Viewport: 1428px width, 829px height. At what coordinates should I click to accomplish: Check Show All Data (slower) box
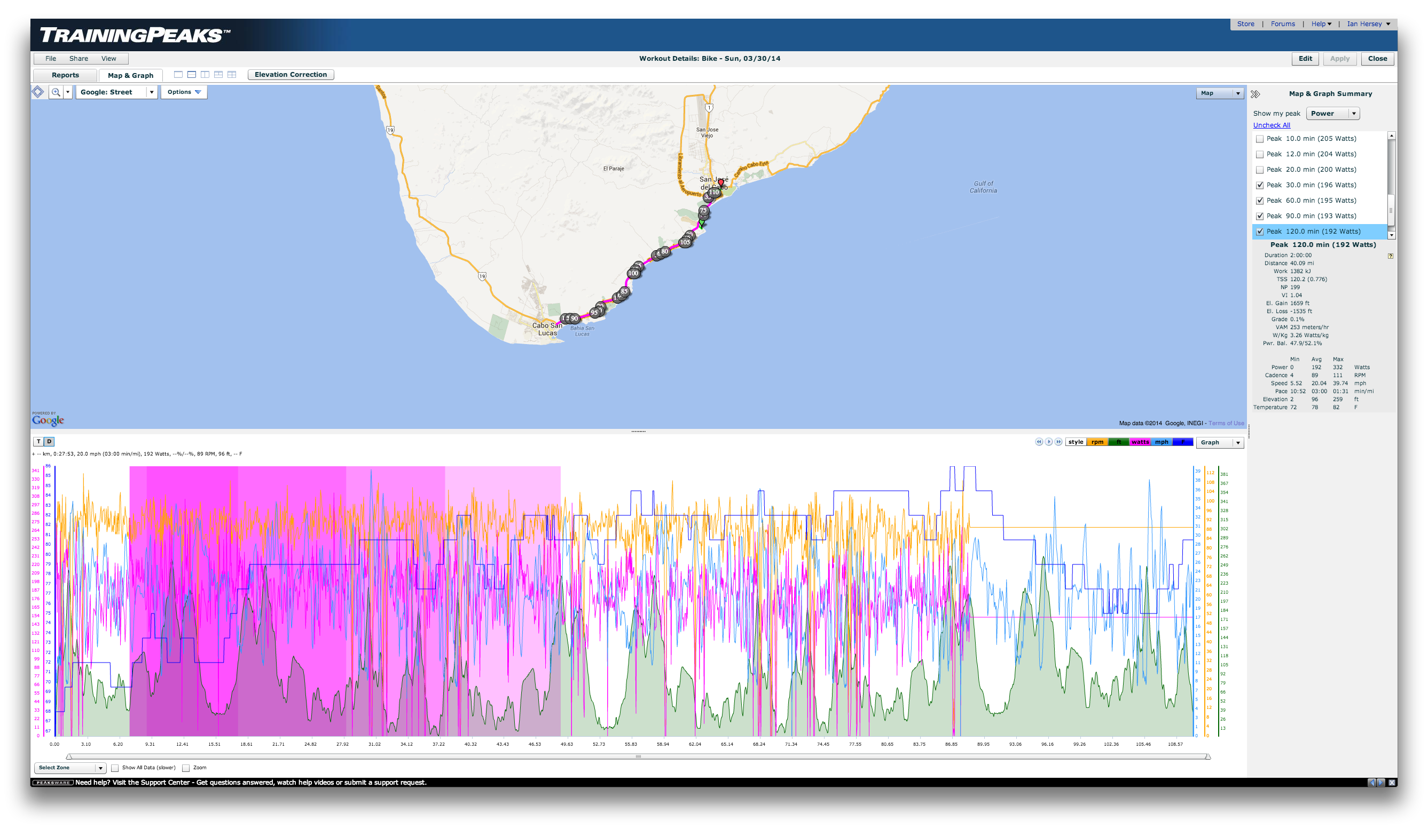tap(115, 768)
